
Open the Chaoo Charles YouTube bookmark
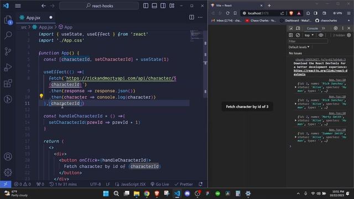261,20
